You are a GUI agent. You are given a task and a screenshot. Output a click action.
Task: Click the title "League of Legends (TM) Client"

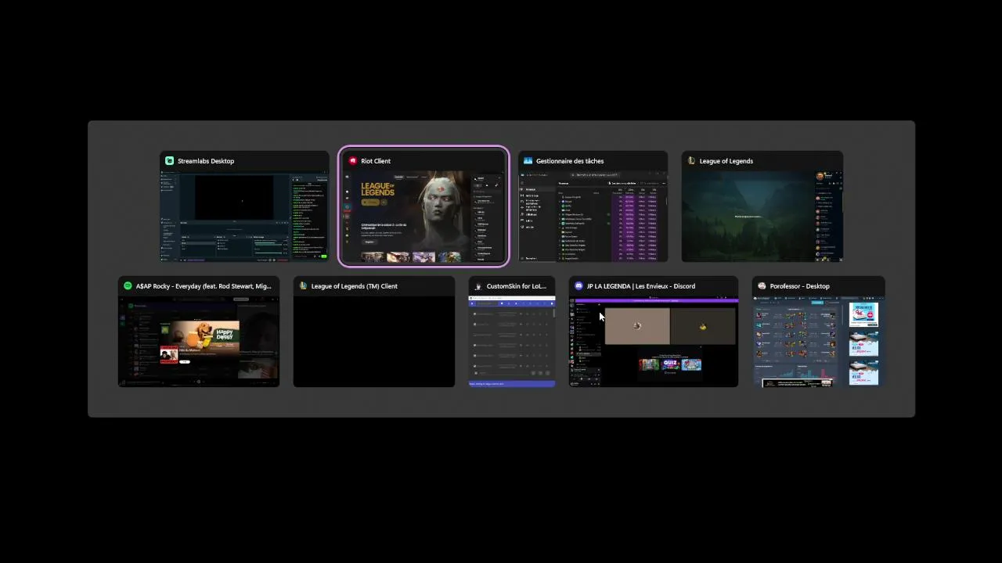(x=355, y=286)
